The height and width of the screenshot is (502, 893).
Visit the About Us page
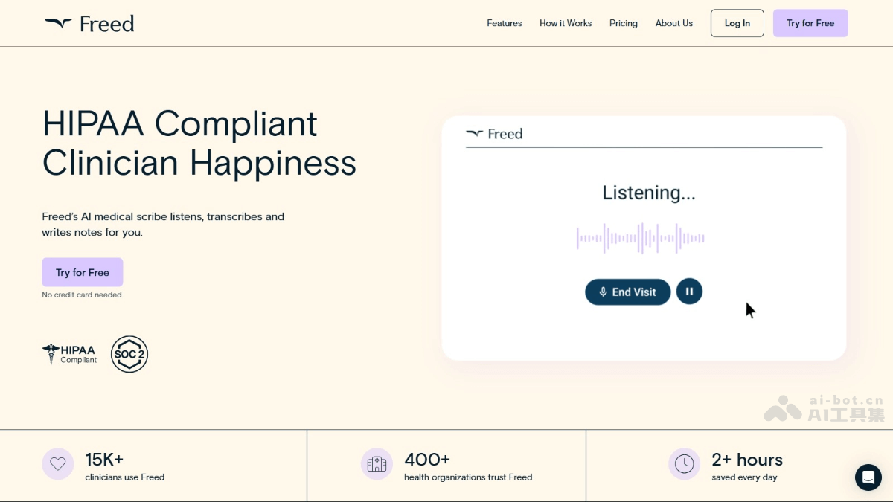pos(673,23)
